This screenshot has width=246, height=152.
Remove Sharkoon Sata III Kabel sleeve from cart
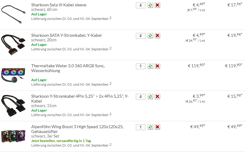[x=157, y=5]
